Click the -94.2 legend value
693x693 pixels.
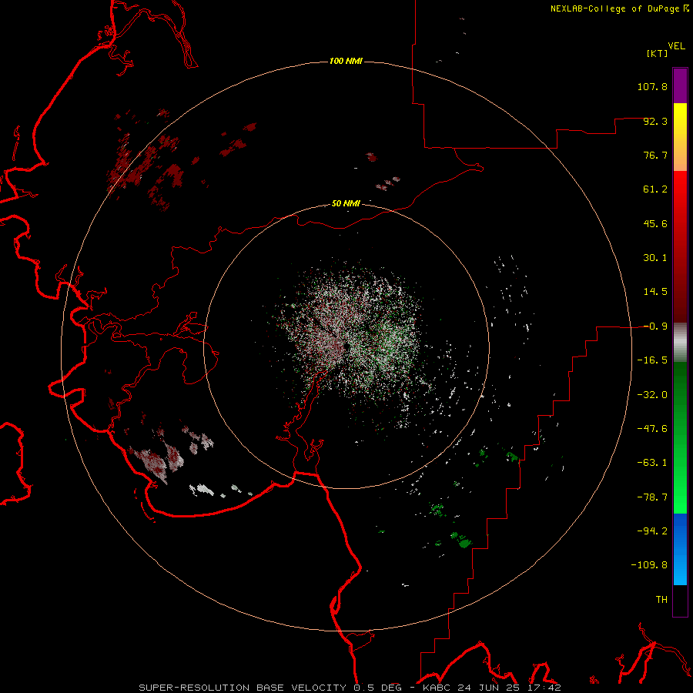(652, 531)
